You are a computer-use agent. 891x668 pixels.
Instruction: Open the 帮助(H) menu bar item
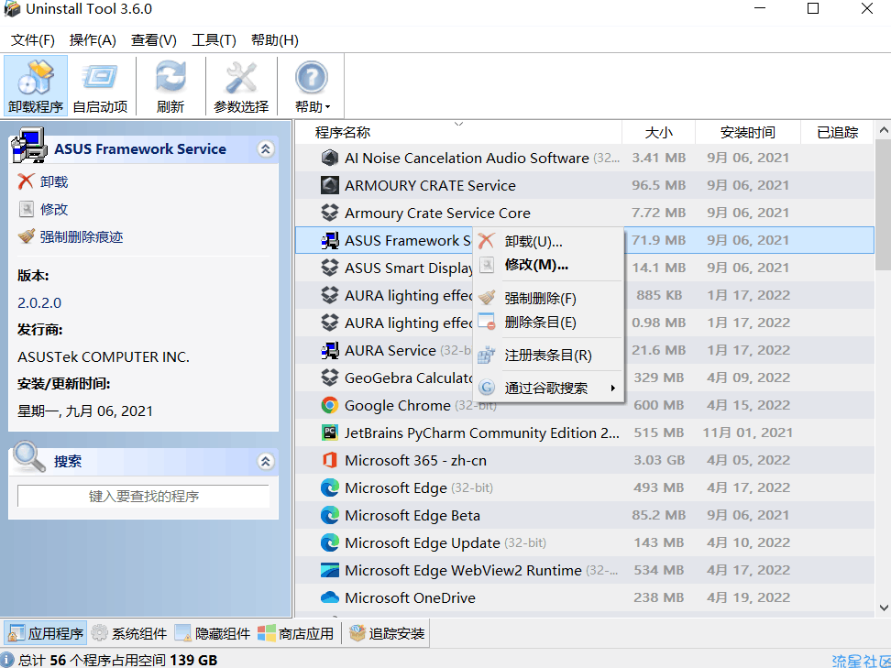pos(274,39)
